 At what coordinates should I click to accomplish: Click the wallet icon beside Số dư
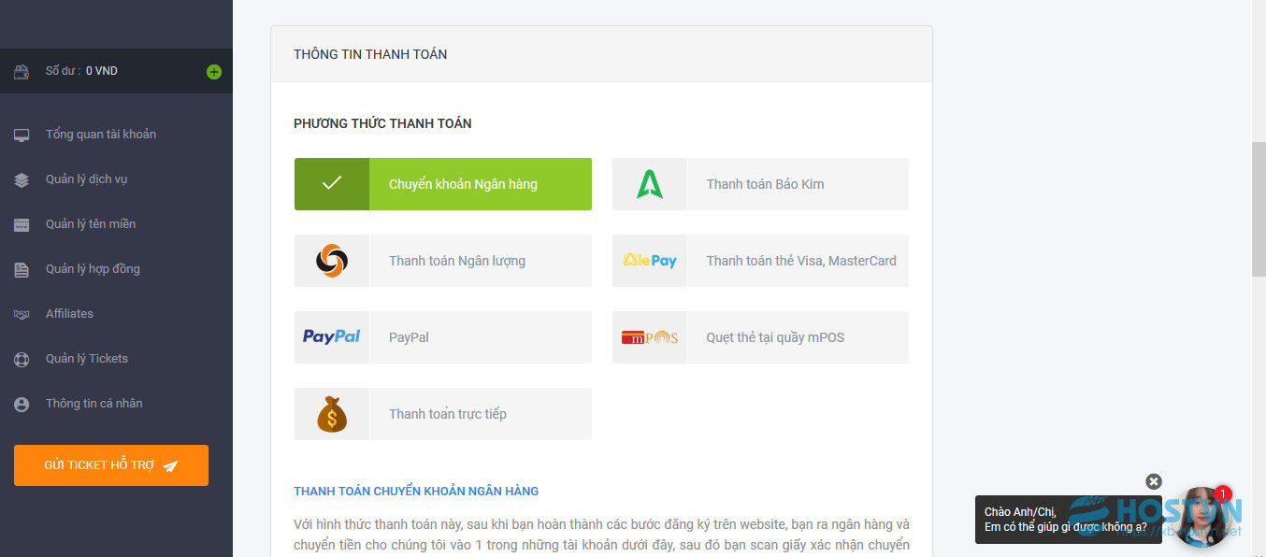pyautogui.click(x=22, y=71)
